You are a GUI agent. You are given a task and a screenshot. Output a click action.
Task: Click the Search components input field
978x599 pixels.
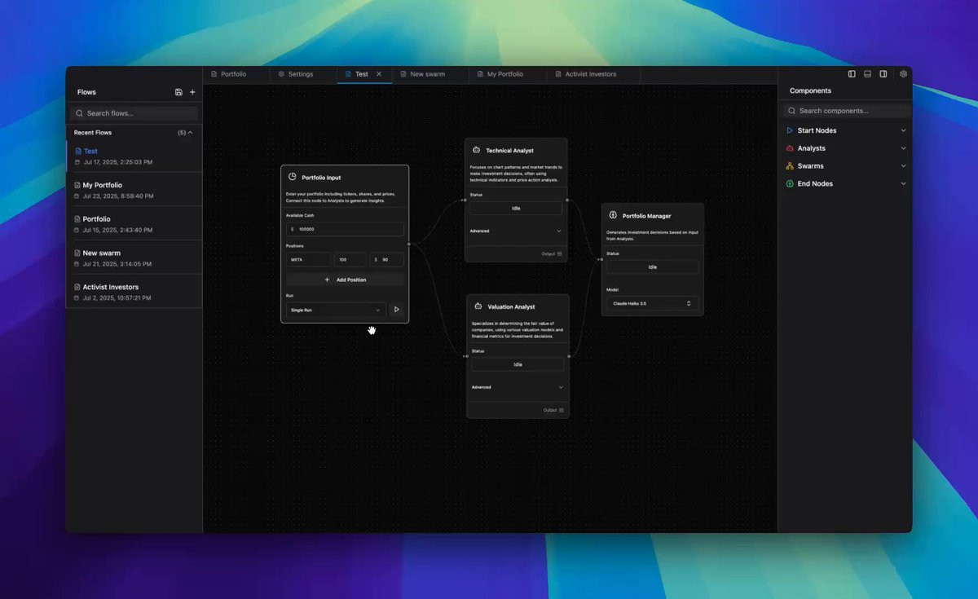click(846, 111)
